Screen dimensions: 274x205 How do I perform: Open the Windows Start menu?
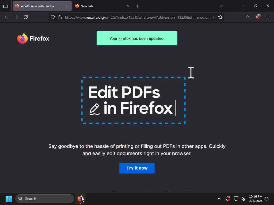[x=9, y=199]
